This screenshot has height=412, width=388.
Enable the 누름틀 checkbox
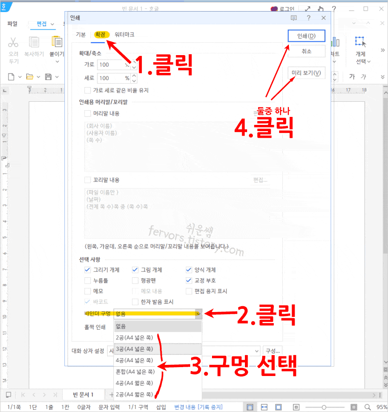(87, 280)
